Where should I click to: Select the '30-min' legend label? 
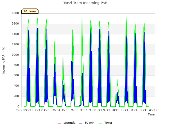(x=90, y=123)
